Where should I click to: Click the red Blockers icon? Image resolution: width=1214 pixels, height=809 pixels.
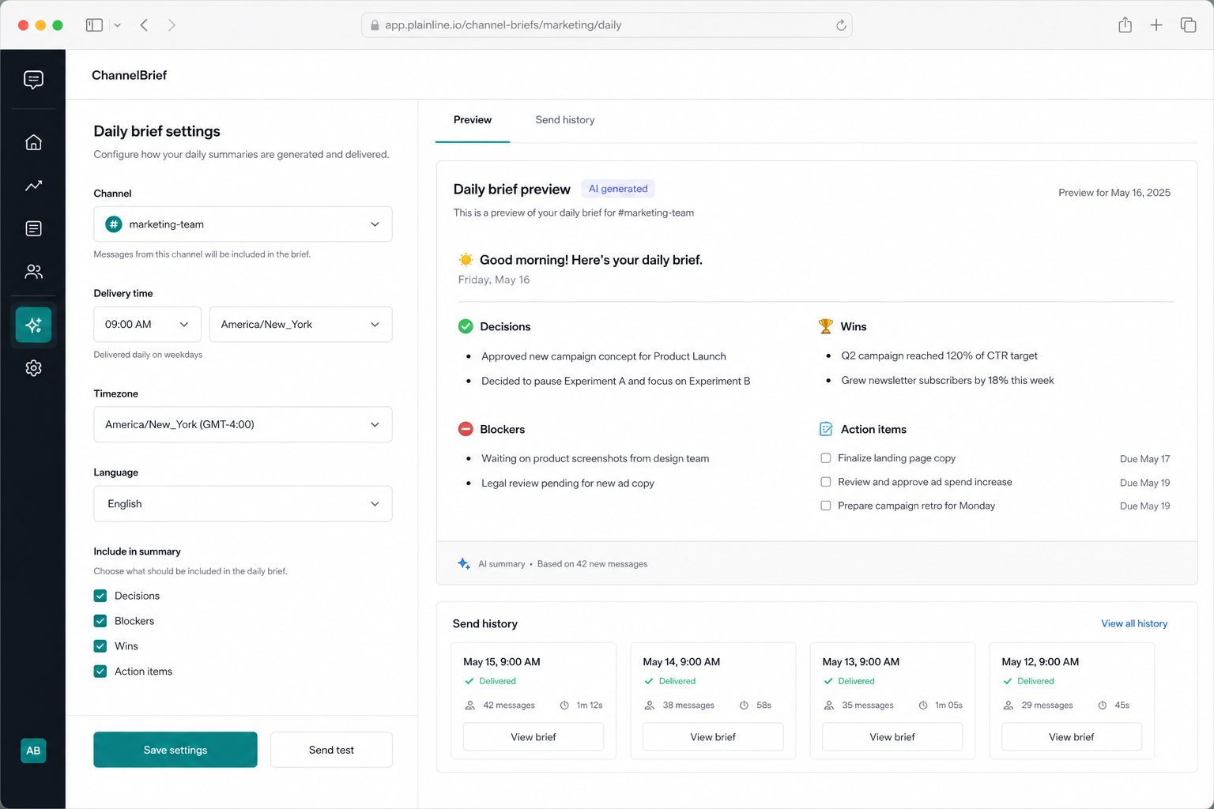(466, 429)
